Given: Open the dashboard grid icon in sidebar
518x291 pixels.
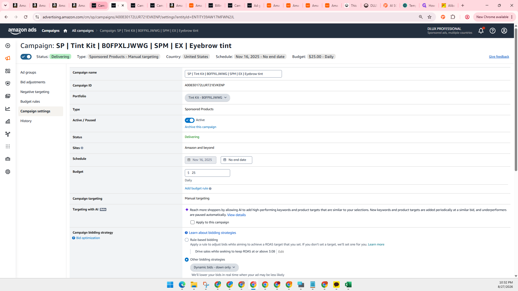Looking at the screenshot, I should point(8,71).
